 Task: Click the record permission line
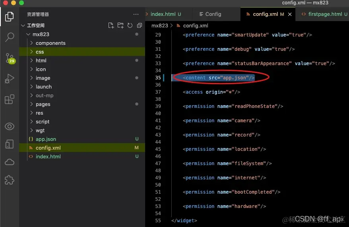click(x=221, y=135)
